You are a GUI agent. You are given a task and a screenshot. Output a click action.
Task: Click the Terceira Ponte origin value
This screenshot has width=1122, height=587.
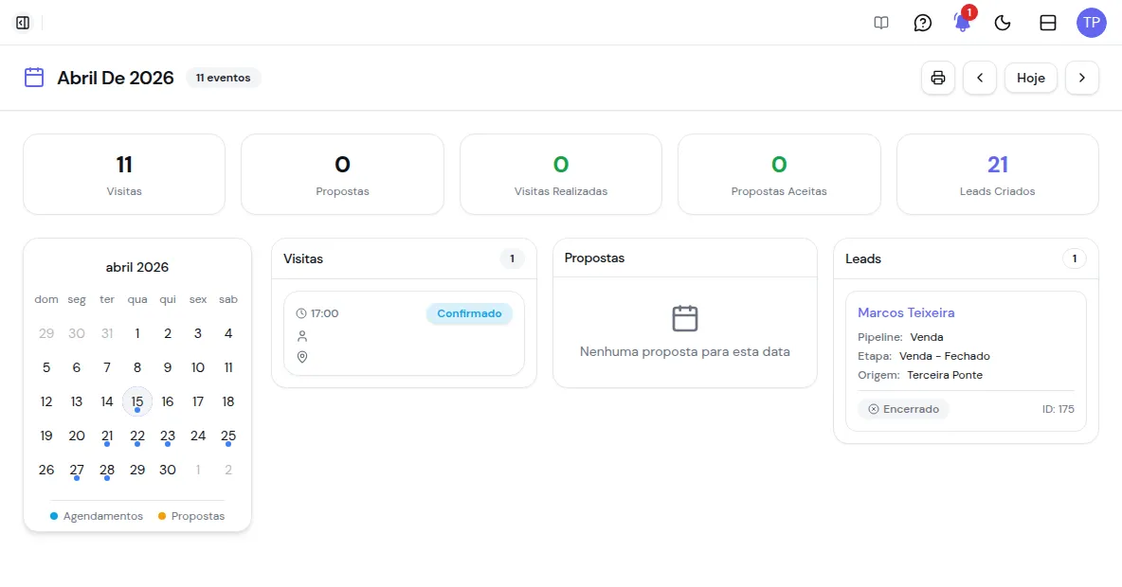click(x=945, y=375)
